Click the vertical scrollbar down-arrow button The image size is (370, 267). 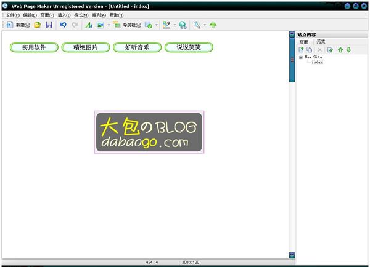click(292, 255)
